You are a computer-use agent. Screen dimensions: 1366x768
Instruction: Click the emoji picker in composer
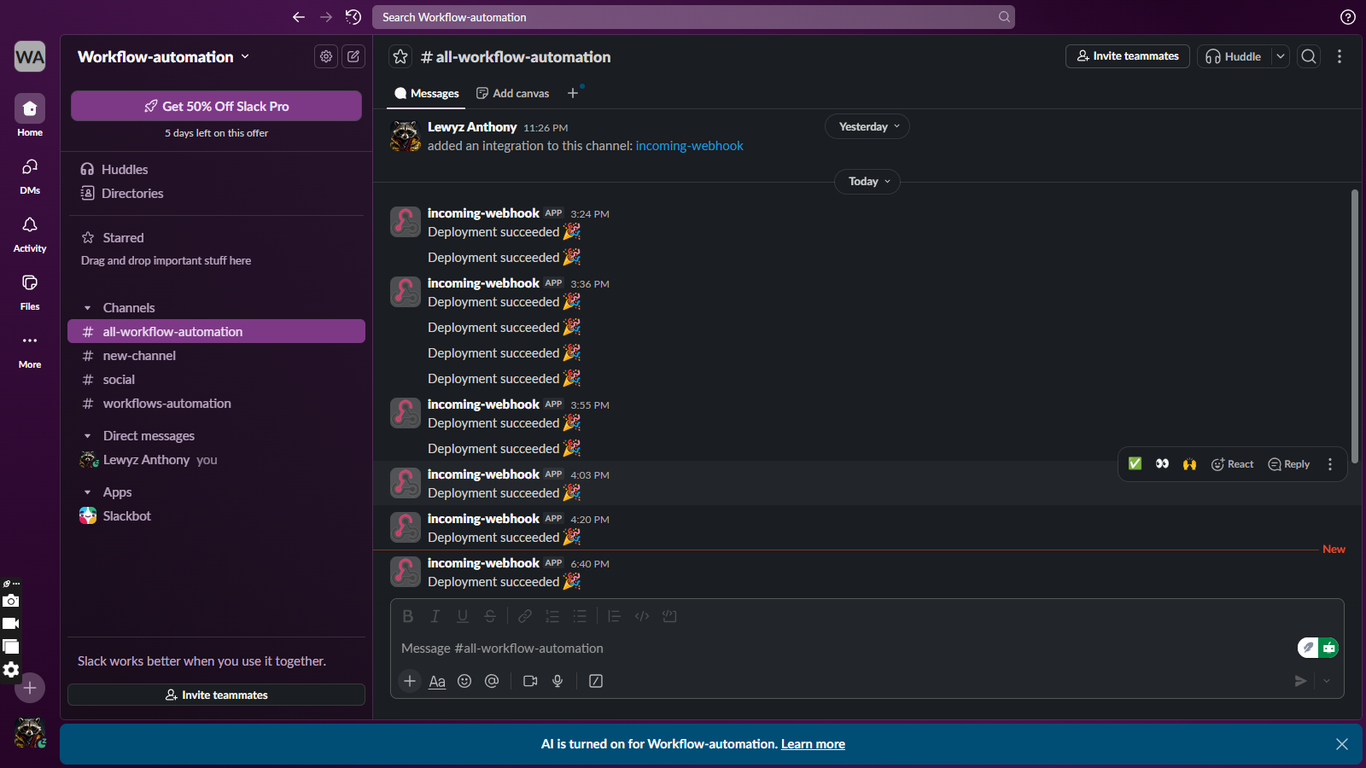point(464,681)
